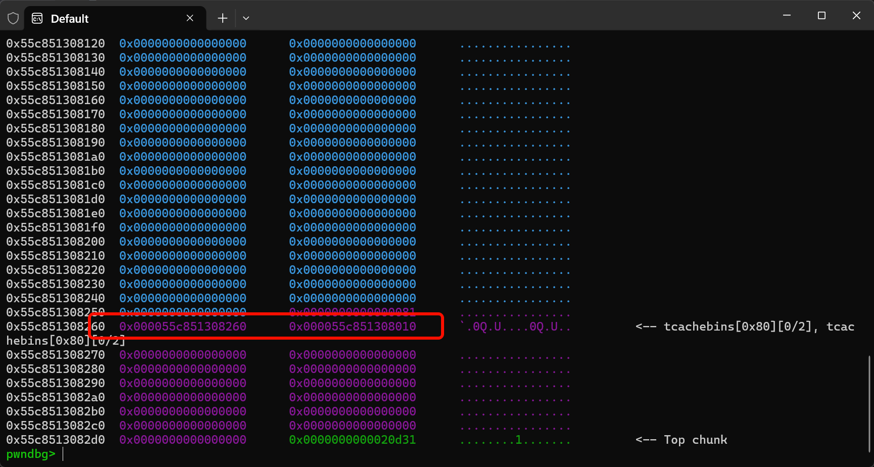Click address 0x55c851308290

[56, 383]
